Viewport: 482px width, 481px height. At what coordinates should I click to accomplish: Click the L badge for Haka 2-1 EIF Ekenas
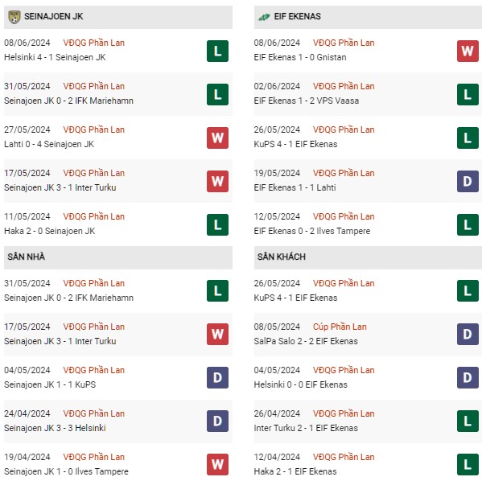click(x=468, y=464)
